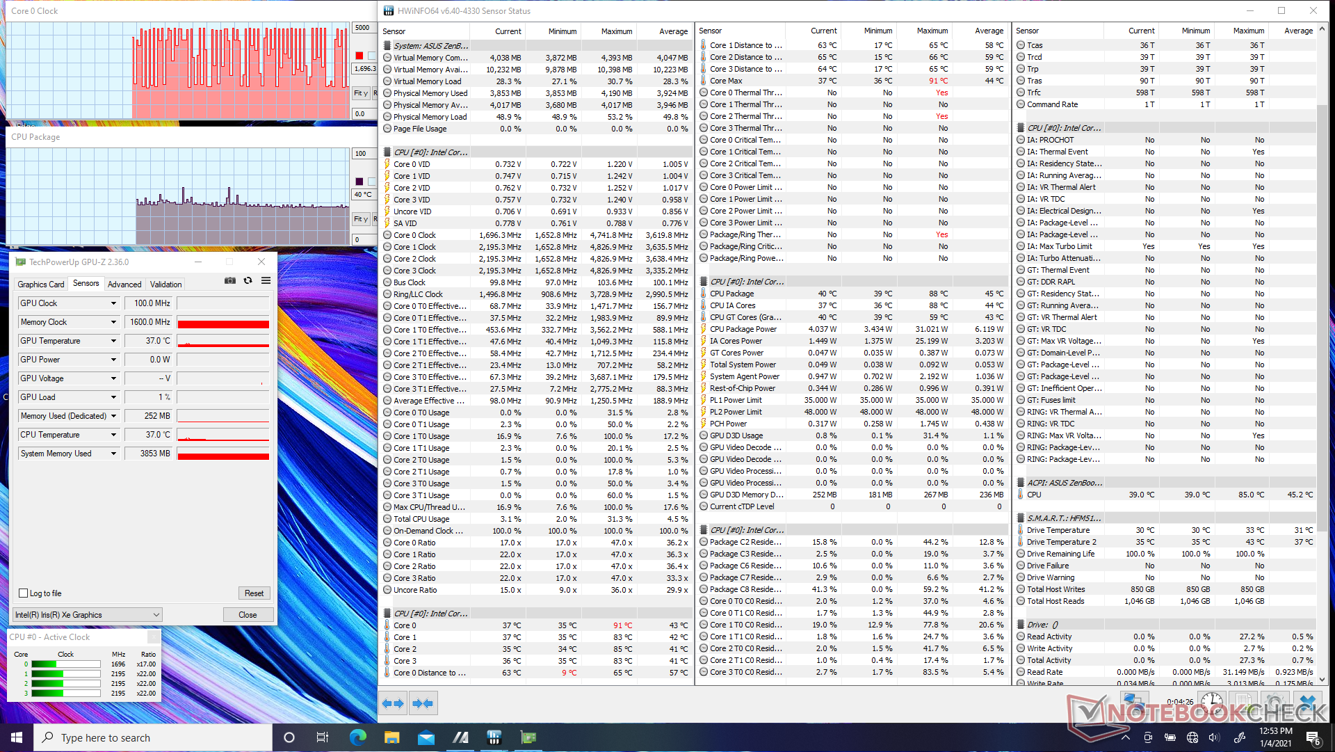The width and height of the screenshot is (1335, 752).
Task: Click the collapse columns arrows icon in HWiNFO
Action: [x=423, y=703]
